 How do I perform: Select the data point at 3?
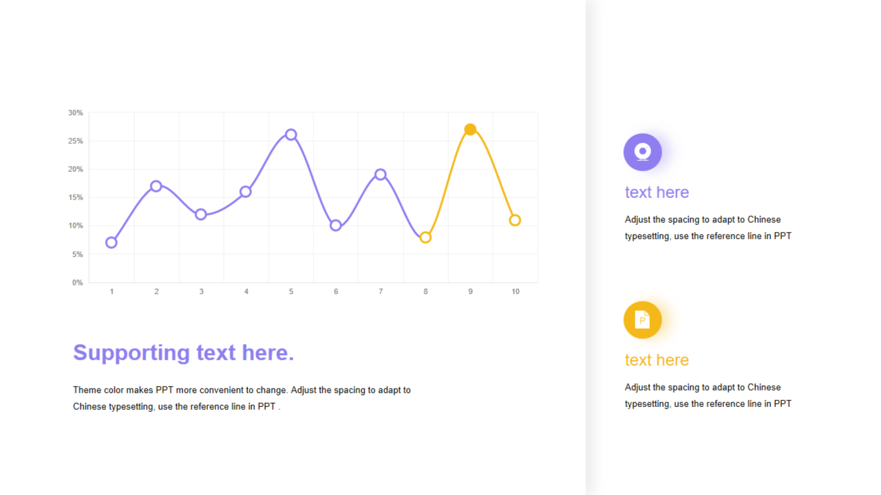(x=201, y=214)
